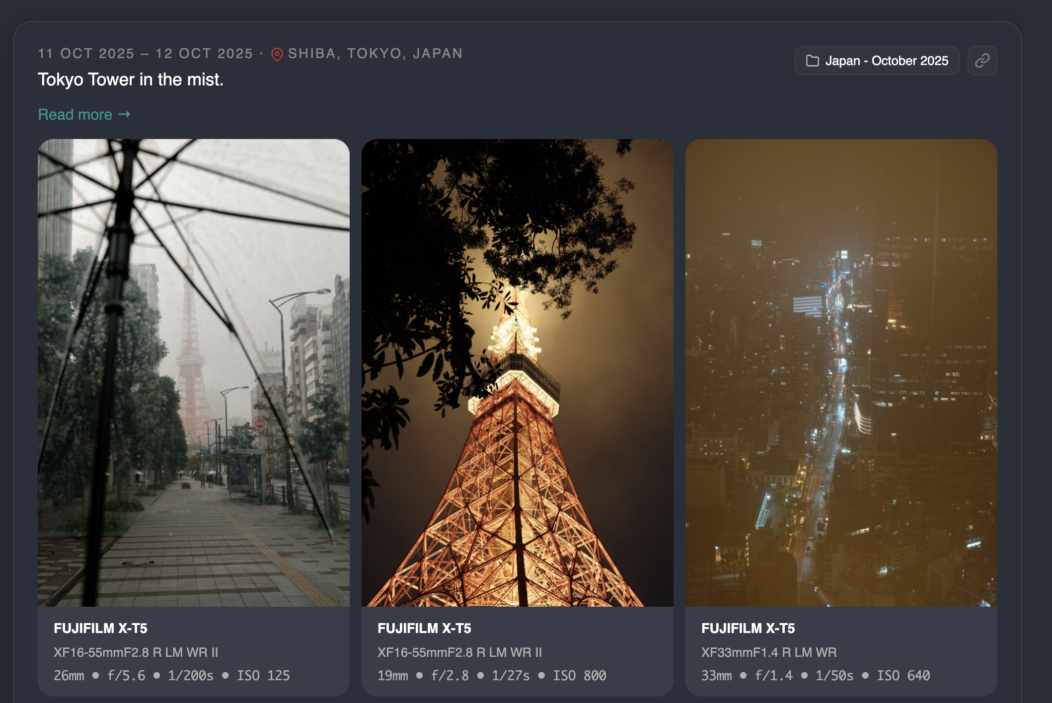Click the copy link icon button
The height and width of the screenshot is (703, 1052).
[982, 61]
